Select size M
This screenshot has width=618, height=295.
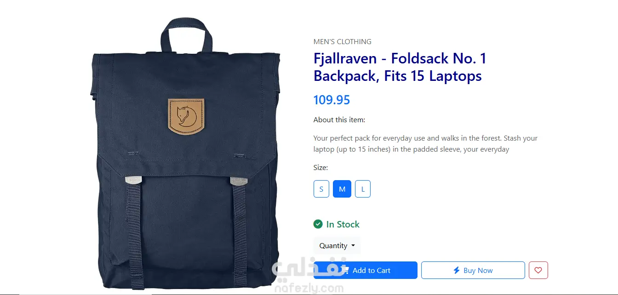click(342, 189)
